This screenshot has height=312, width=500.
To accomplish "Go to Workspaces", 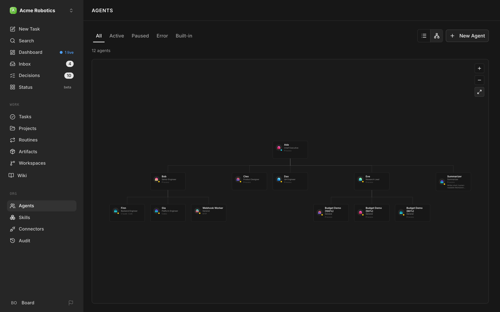I will [42, 163].
